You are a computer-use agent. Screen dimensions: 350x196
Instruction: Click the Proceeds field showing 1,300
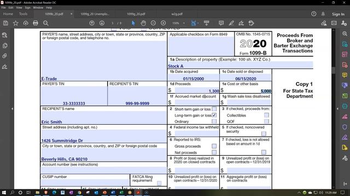click(197, 90)
